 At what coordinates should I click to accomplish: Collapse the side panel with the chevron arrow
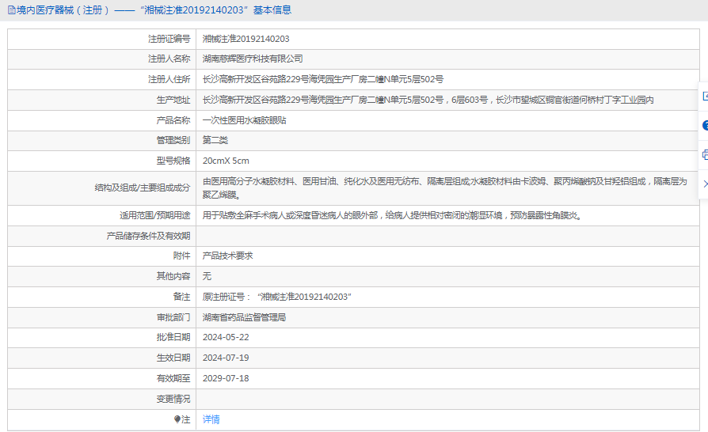706,184
